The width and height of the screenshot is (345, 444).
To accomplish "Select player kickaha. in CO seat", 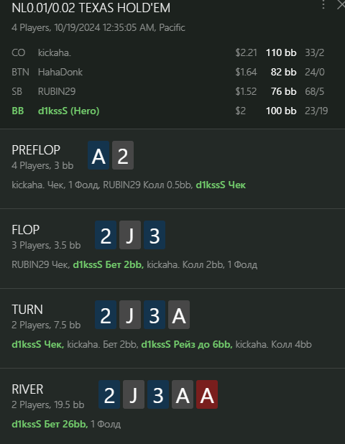I will click(x=55, y=52).
